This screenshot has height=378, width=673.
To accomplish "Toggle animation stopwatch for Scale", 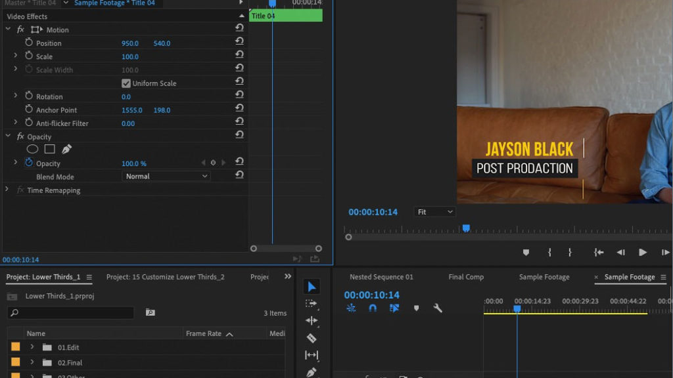I will (29, 56).
